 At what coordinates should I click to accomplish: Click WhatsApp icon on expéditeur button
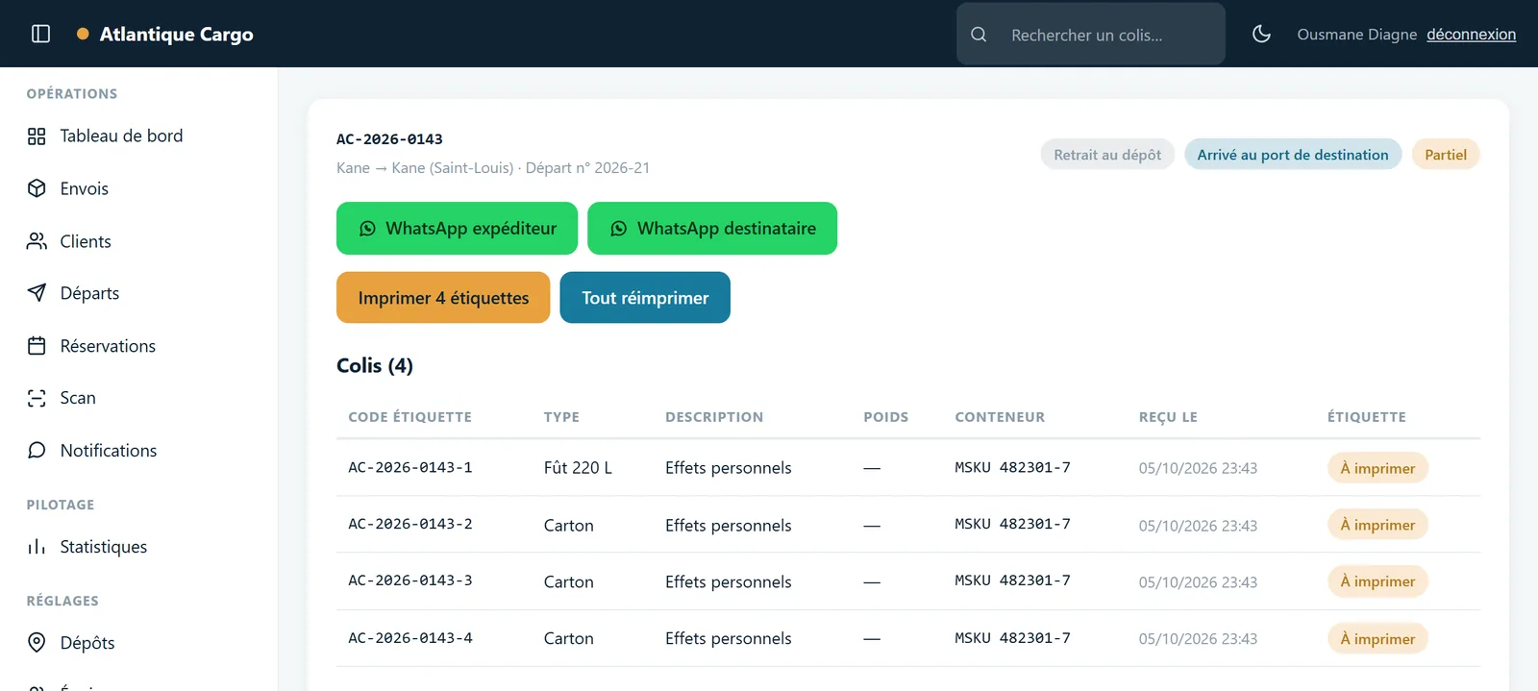click(x=367, y=229)
